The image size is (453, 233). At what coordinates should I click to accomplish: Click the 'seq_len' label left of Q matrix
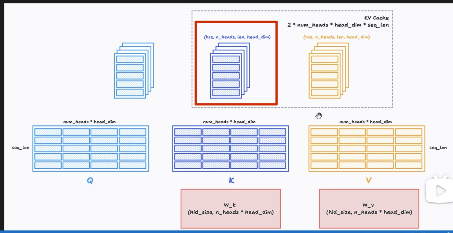click(20, 148)
